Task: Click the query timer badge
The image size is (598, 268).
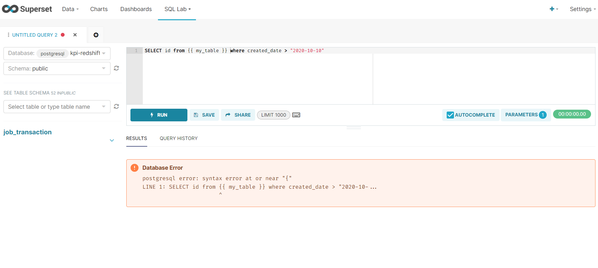Action: click(572, 114)
